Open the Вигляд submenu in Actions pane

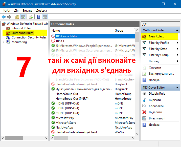[161, 61]
